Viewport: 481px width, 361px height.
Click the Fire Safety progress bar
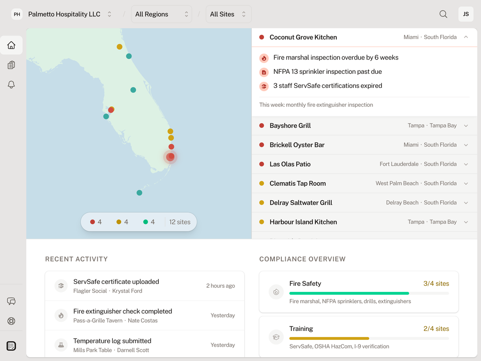click(369, 292)
